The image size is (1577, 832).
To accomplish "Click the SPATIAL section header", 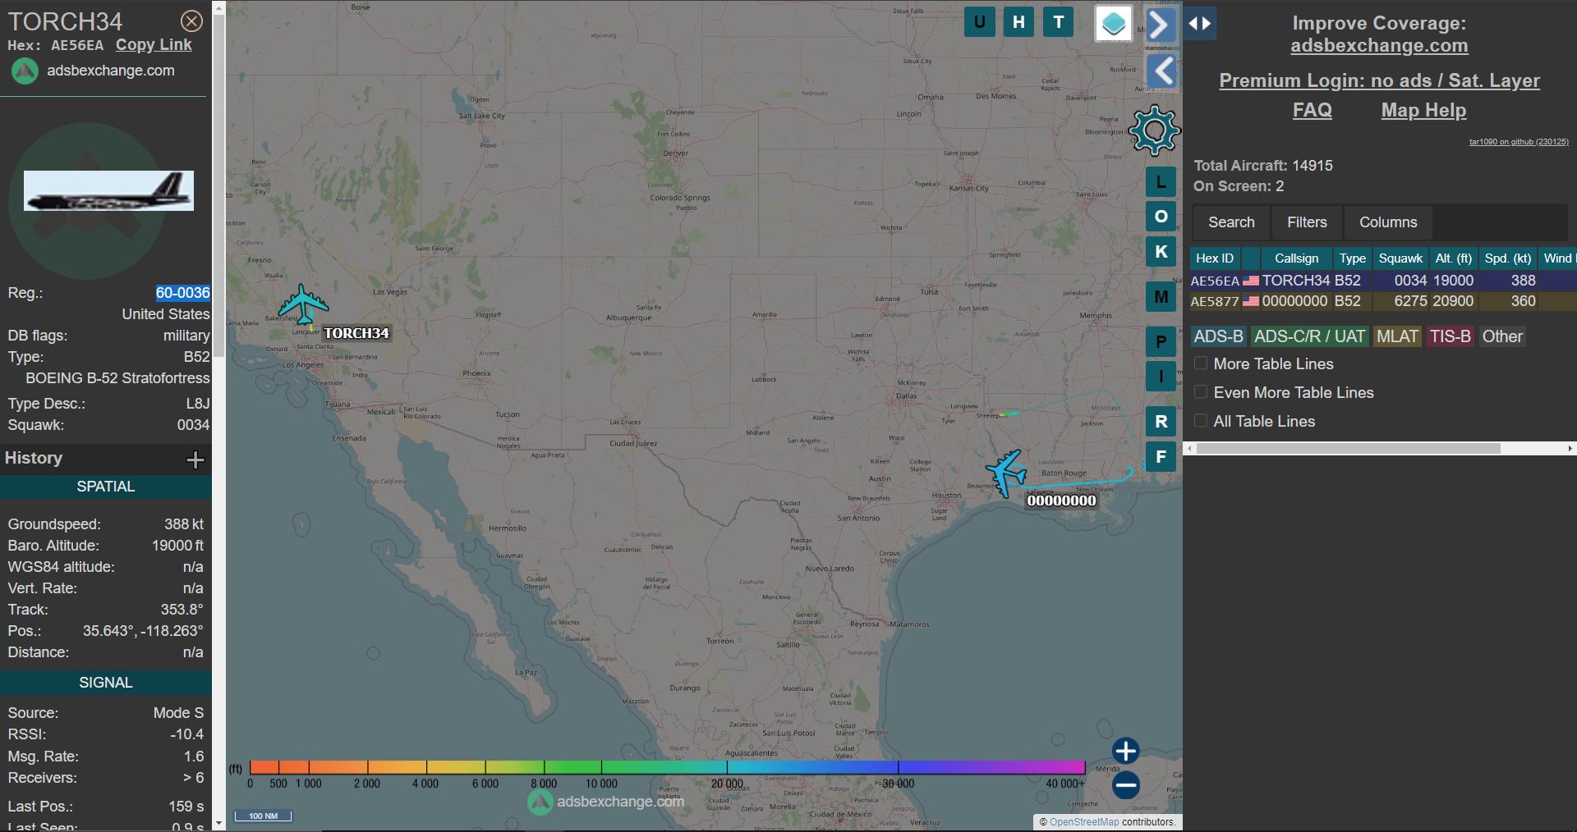I will coord(105,487).
